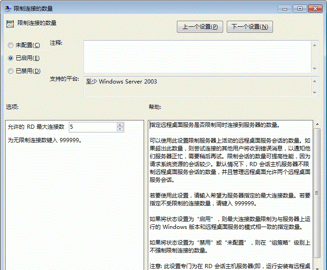Decrease RD max connections with down spinner
327x270 pixels.
pos(120,129)
